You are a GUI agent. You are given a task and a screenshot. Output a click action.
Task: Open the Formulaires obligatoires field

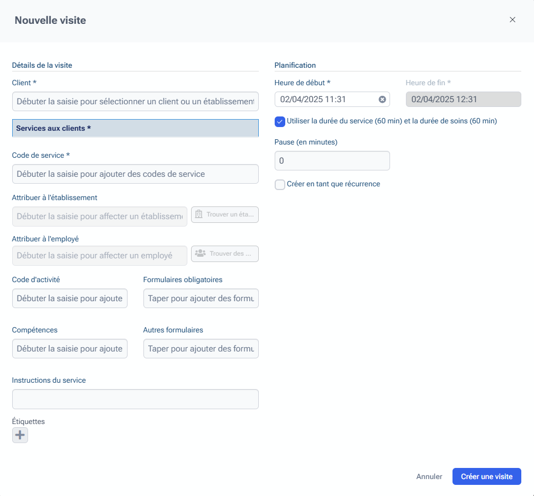click(x=201, y=298)
